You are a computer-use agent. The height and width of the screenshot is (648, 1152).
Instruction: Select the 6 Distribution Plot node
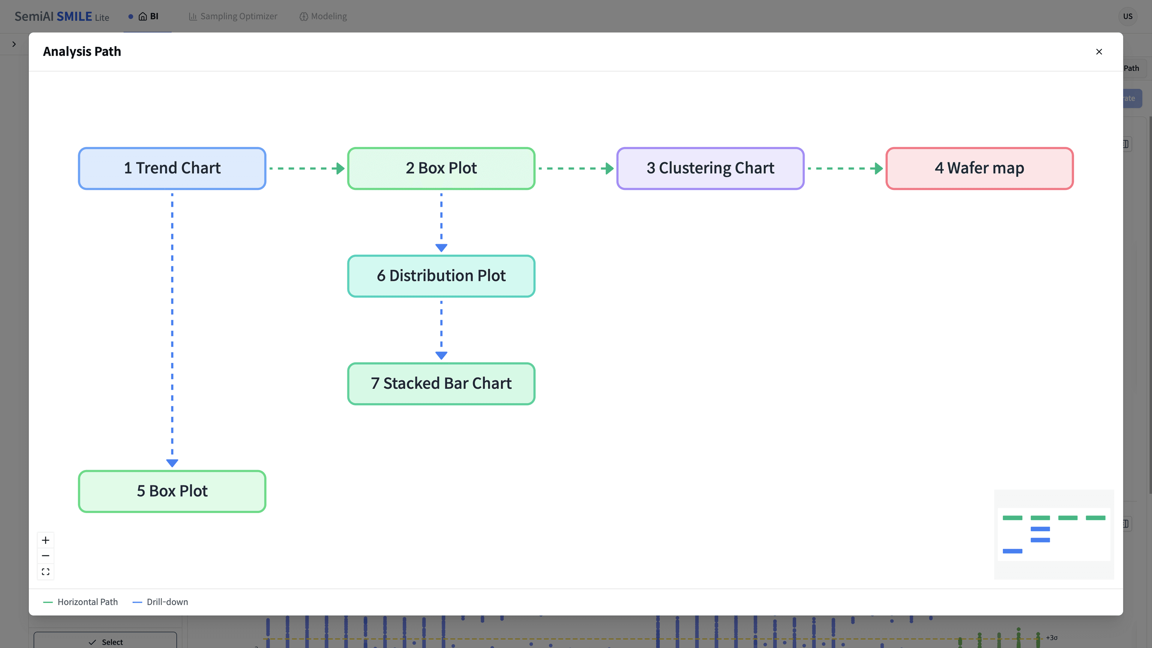tap(441, 276)
